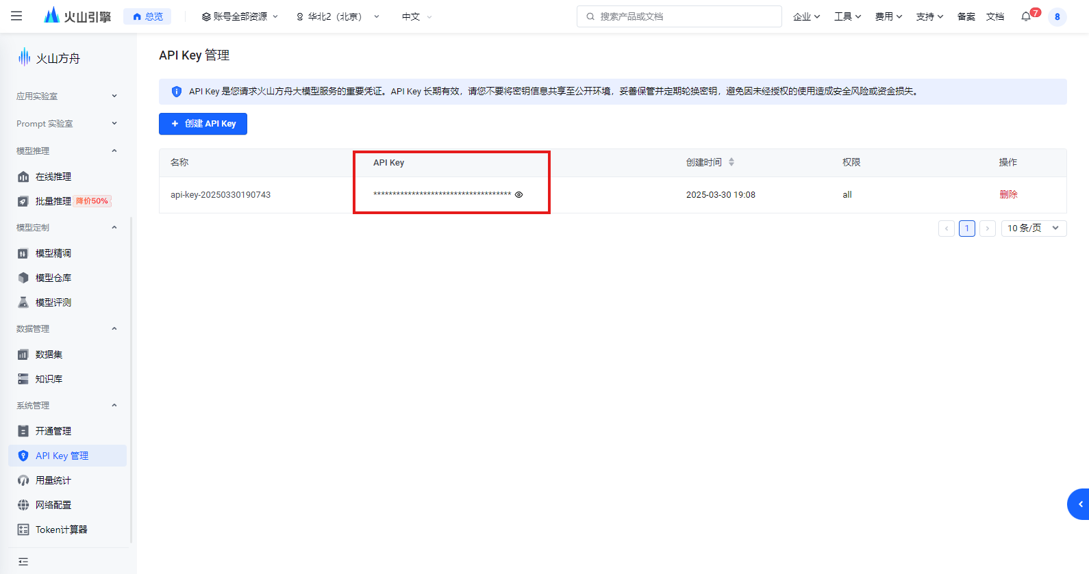The width and height of the screenshot is (1089, 574).
Task: Expand the Prompt 实验室 section
Action: (67, 123)
